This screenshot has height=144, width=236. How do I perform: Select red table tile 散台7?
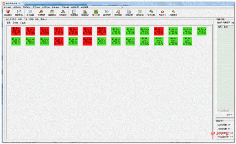[x=102, y=31]
